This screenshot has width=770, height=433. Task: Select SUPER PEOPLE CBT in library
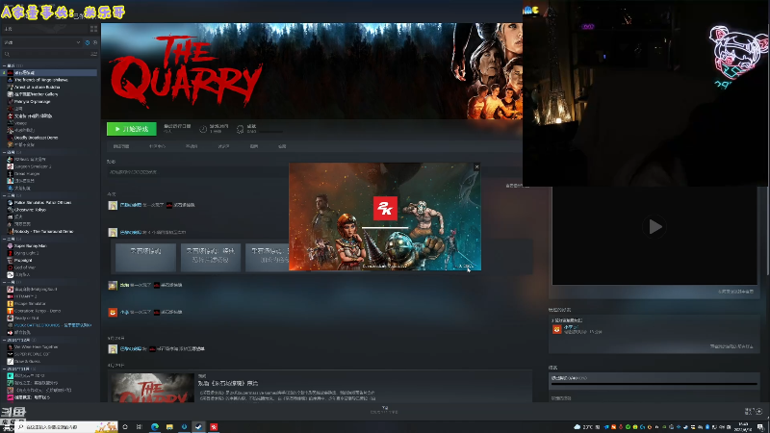[32, 354]
